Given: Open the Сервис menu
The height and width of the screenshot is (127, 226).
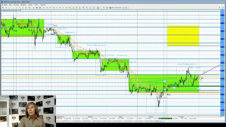Looking at the screenshot, I should pos(30,5).
